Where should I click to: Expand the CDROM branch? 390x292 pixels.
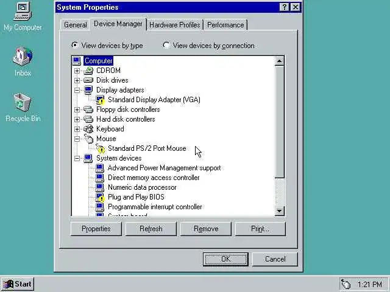click(77, 71)
